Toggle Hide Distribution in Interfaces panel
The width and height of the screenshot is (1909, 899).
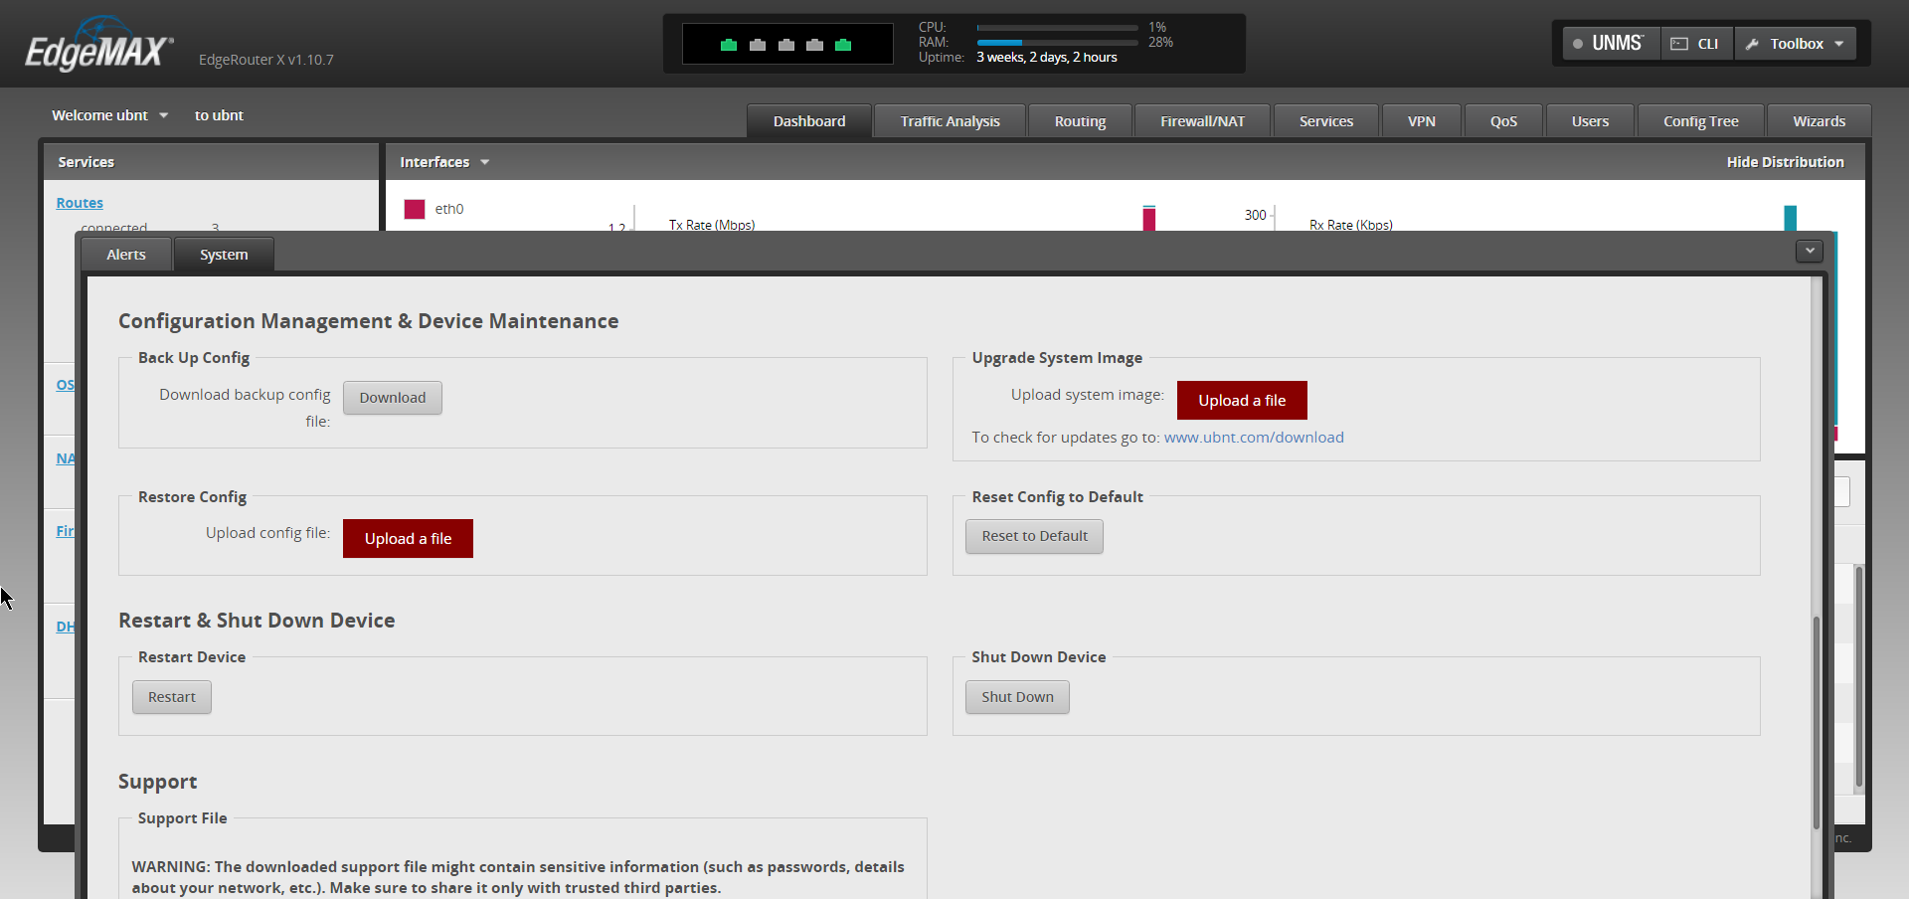point(1785,162)
